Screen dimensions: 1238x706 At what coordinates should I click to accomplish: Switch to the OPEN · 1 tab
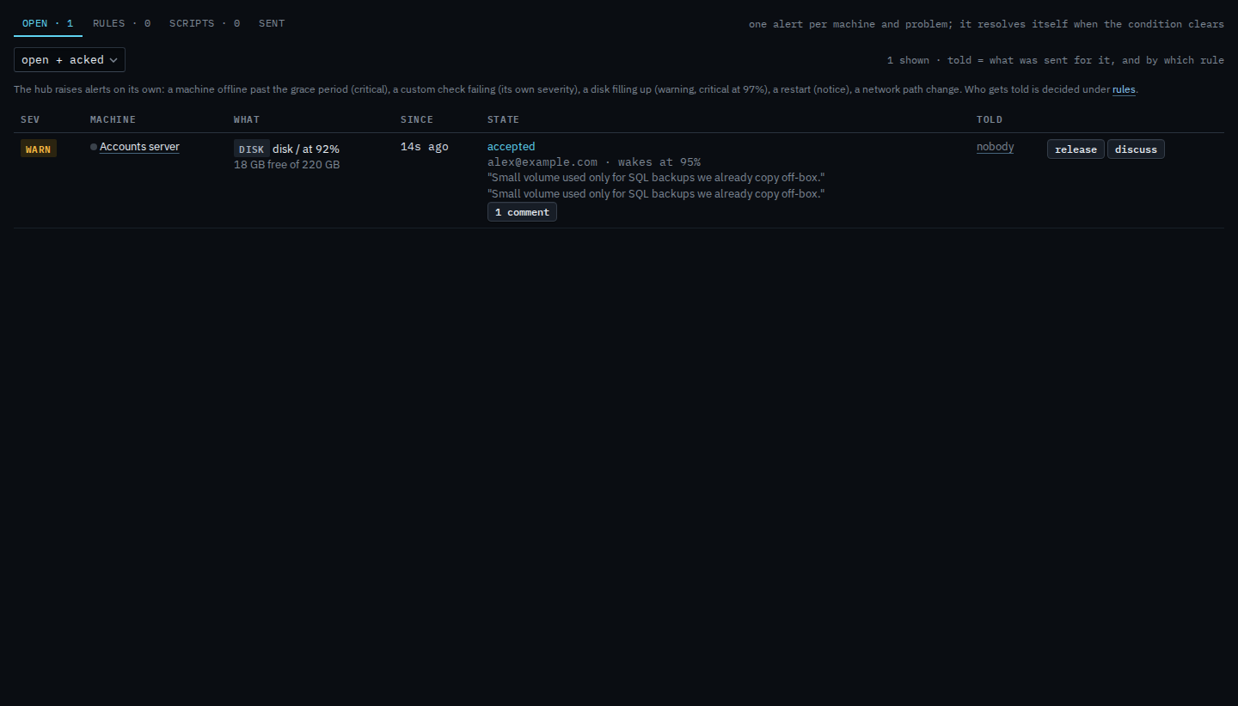click(48, 23)
